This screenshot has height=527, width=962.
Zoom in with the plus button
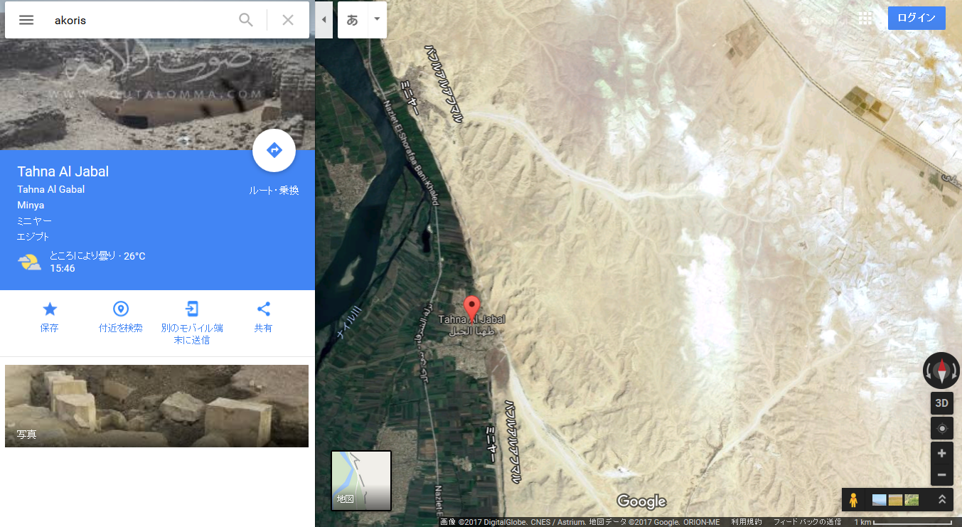[x=941, y=453]
